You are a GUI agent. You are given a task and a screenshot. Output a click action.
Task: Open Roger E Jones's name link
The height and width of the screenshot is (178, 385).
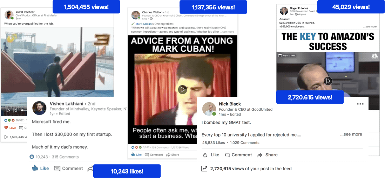(299, 8)
